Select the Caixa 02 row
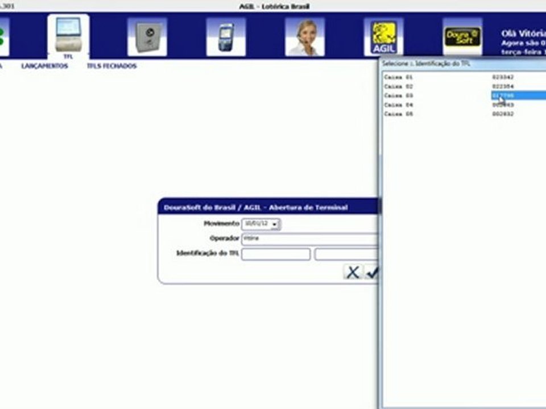 pyautogui.click(x=464, y=86)
